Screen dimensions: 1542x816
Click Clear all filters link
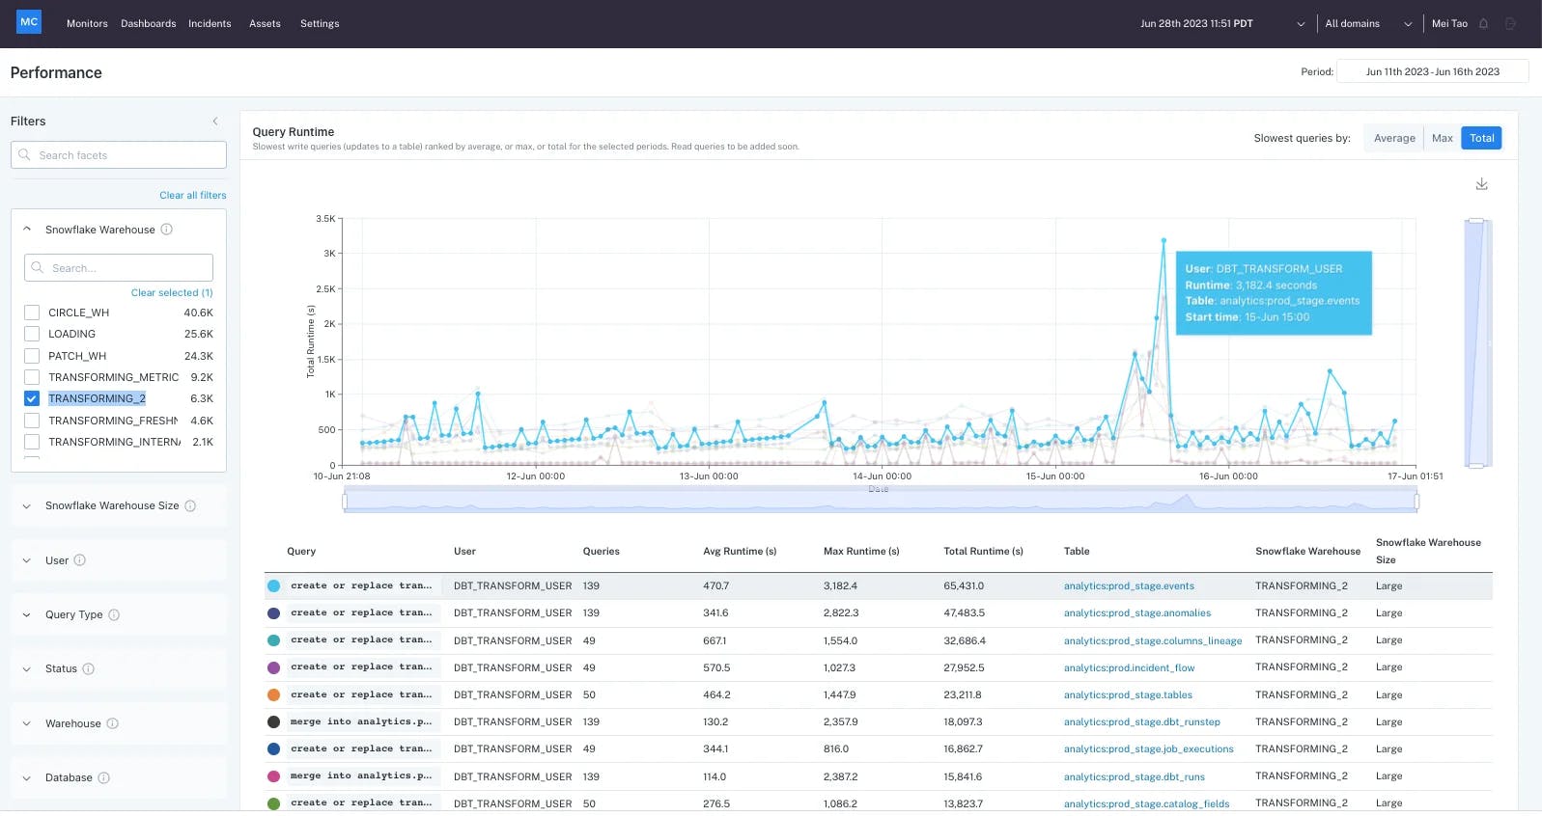[x=192, y=196]
